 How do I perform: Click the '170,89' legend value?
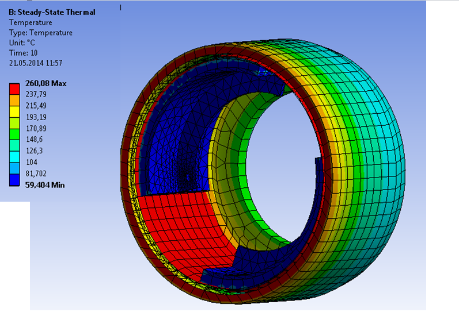pyautogui.click(x=36, y=129)
